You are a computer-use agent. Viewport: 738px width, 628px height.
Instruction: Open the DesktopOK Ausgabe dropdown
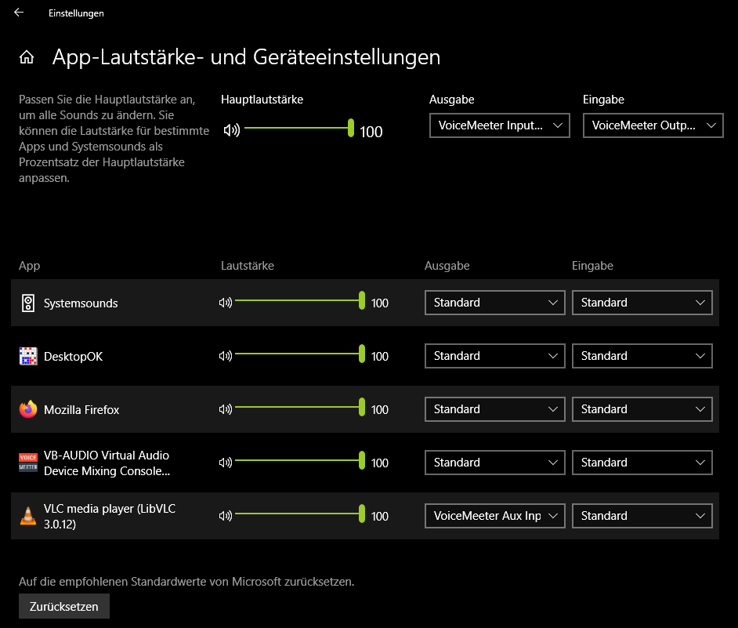[x=494, y=356]
